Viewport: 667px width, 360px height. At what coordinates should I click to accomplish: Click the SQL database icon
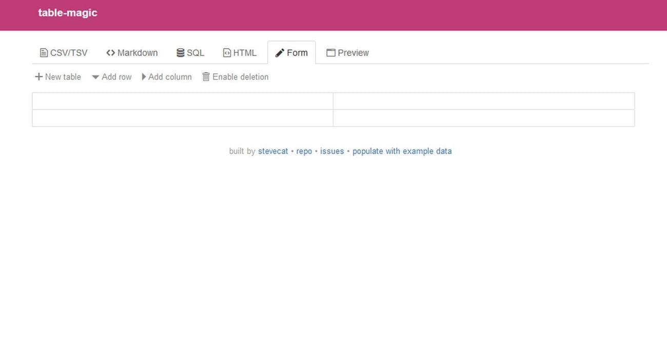pos(180,53)
